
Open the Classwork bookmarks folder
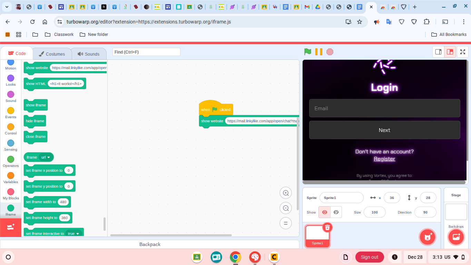click(x=59, y=35)
